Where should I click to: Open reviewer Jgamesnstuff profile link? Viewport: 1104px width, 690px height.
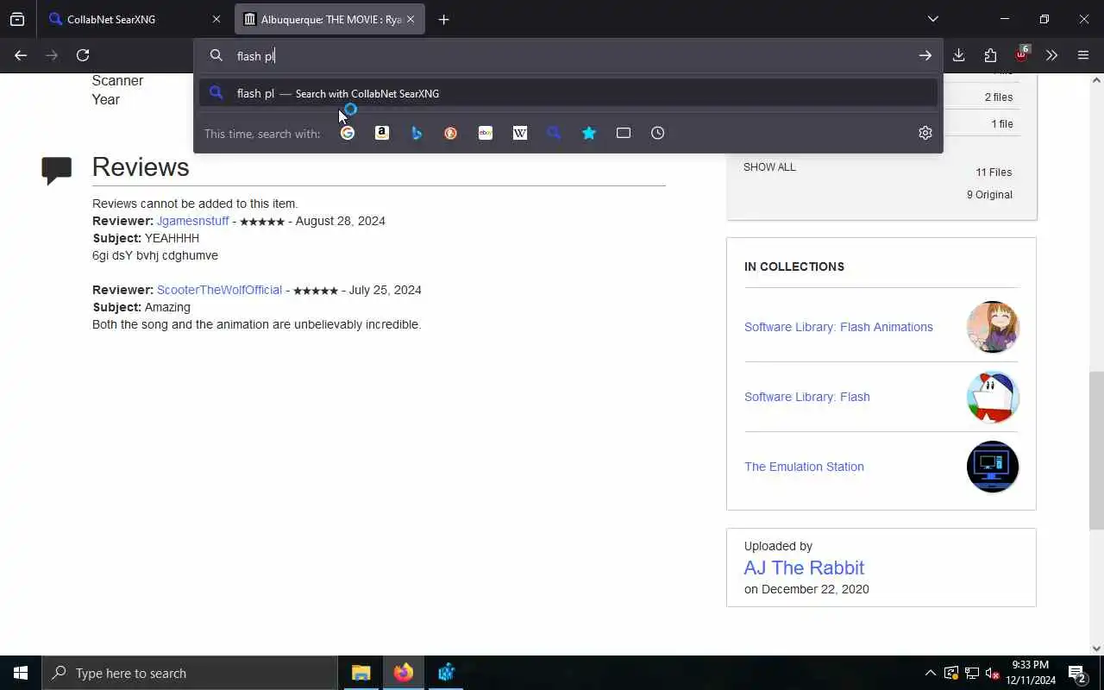[192, 221]
